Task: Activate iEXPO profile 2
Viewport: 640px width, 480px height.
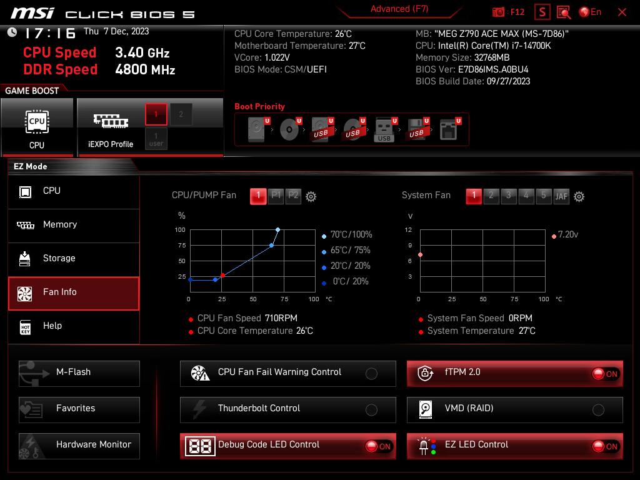Action: point(181,114)
